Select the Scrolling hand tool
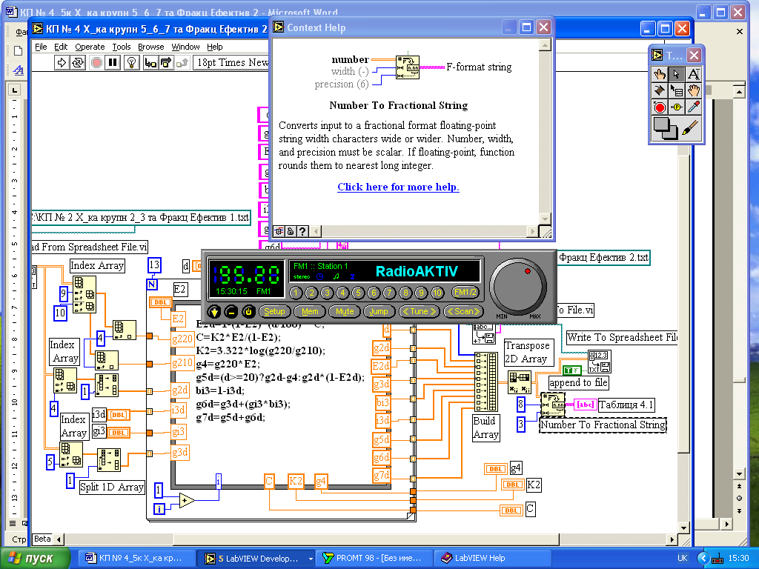 pyautogui.click(x=693, y=90)
